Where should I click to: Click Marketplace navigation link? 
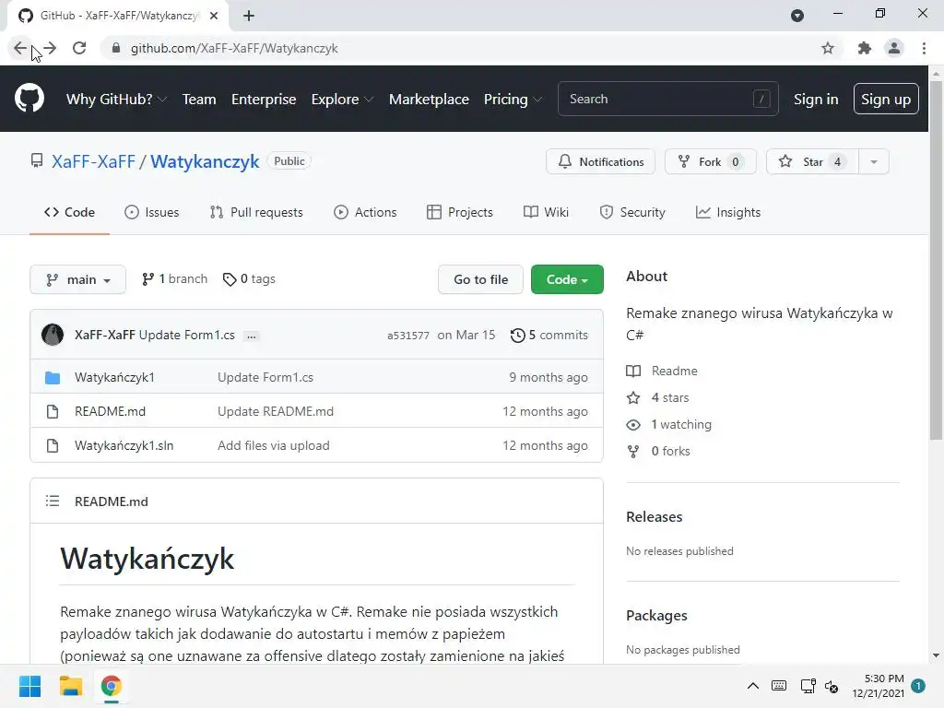pyautogui.click(x=429, y=99)
